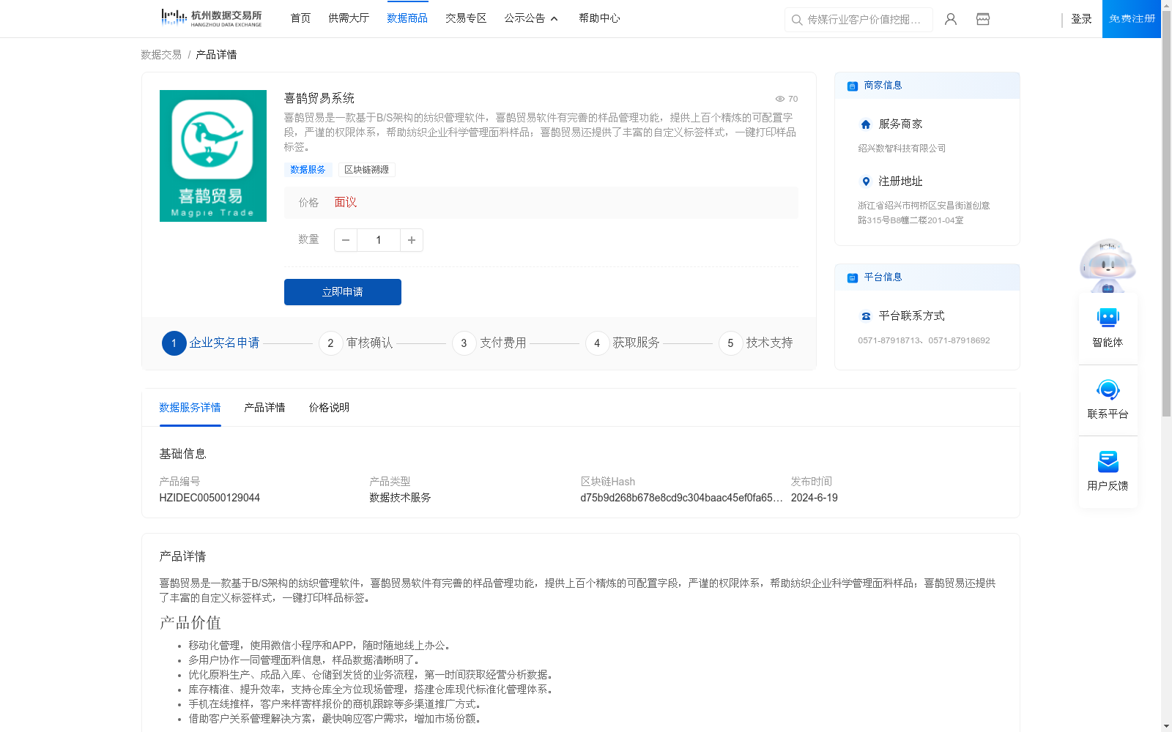Click product number HZIDEC00500129044
1172x732 pixels.
point(209,498)
